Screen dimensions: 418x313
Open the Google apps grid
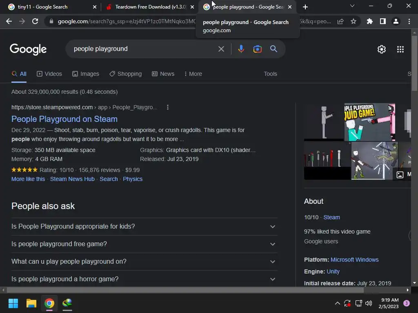(400, 49)
